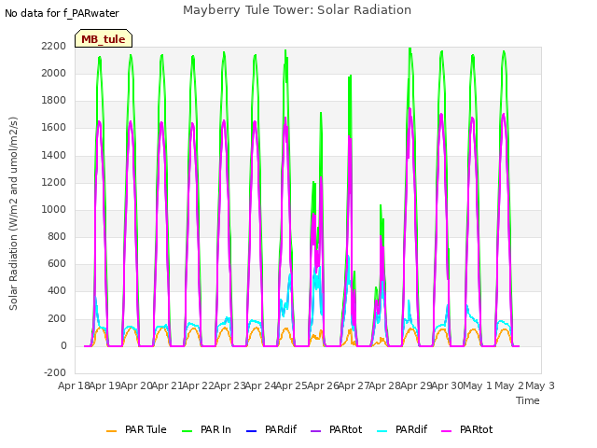Select the PARdif label beside the dark blue swatch

click(281, 429)
